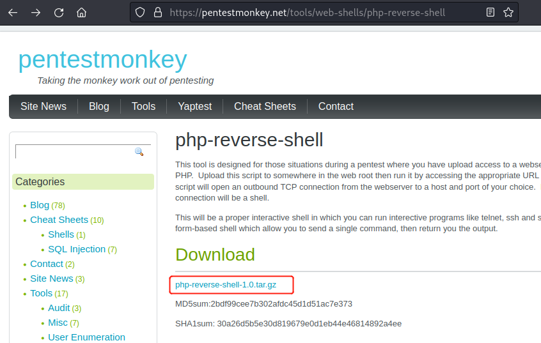Go to the browser home page
The width and height of the screenshot is (541, 343).
pos(81,12)
